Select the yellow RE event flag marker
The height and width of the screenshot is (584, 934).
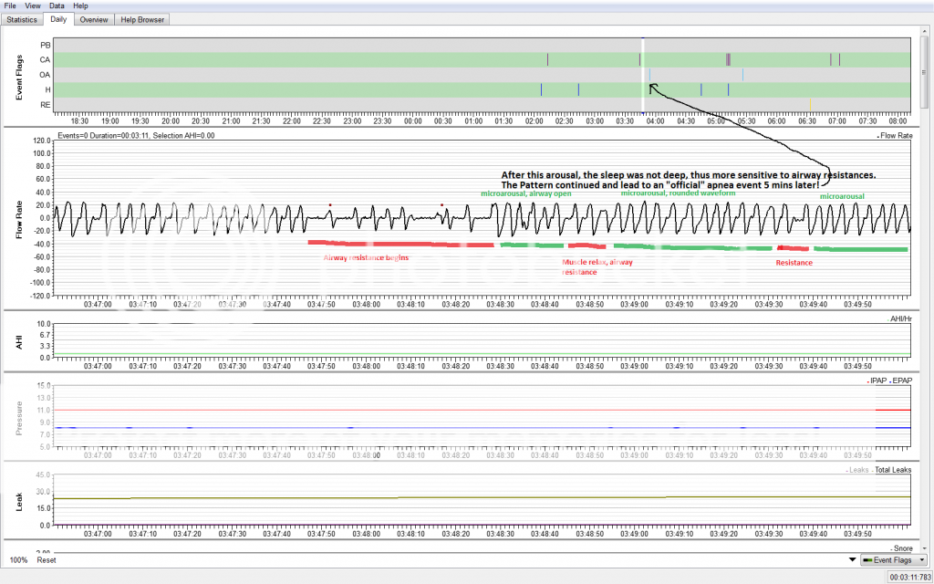[x=810, y=104]
